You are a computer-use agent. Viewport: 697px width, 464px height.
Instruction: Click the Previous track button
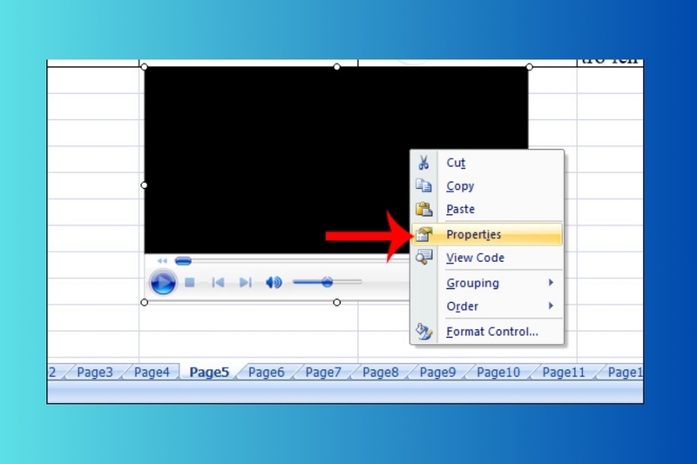pyautogui.click(x=218, y=282)
